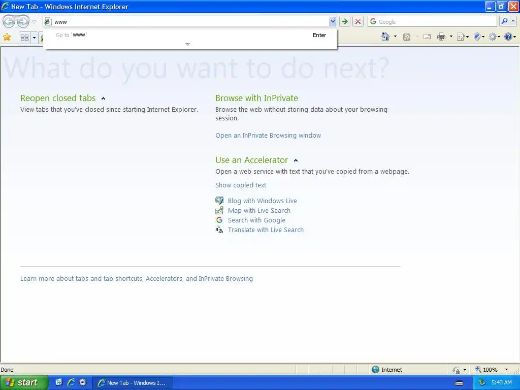Collapse the Reopen closed tabs section
520x390 pixels.
point(103,99)
